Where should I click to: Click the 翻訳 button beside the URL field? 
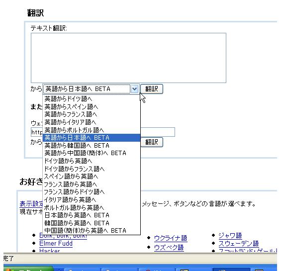pyautogui.click(x=152, y=142)
